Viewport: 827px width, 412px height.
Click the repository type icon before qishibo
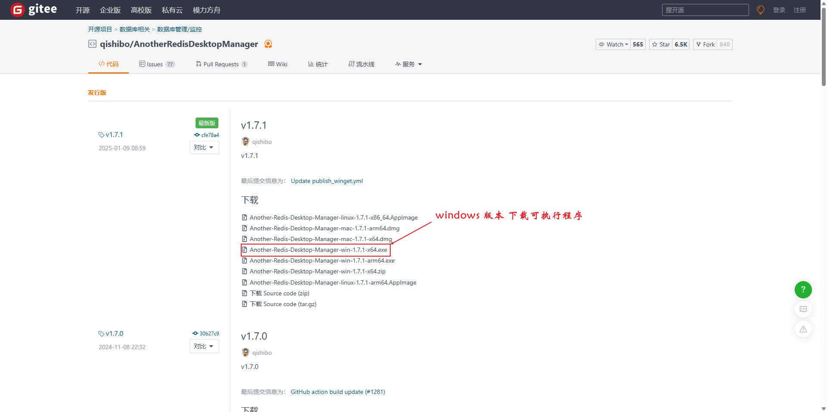[92, 44]
